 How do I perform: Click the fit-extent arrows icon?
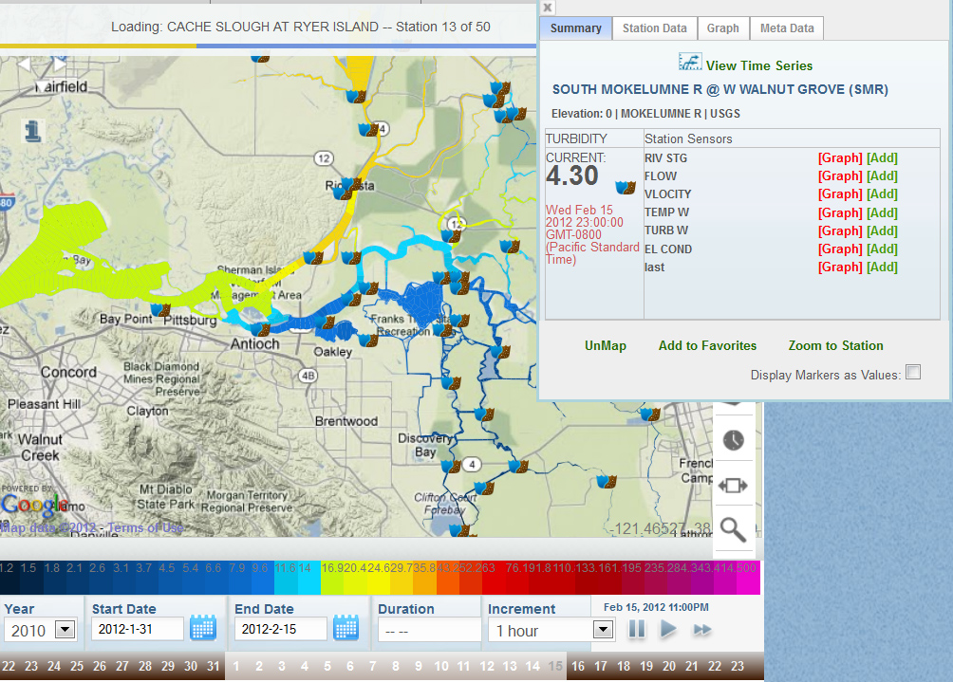(733, 486)
